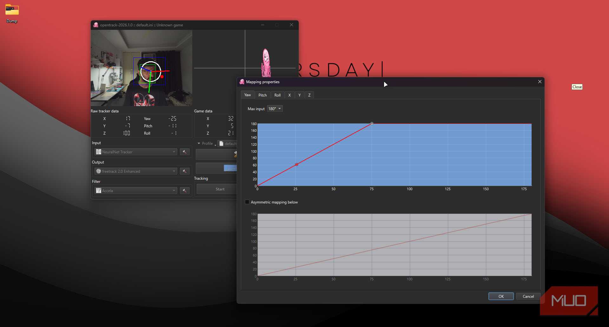
Task: Expand the Accela filter dropdown
Action: tap(136, 190)
